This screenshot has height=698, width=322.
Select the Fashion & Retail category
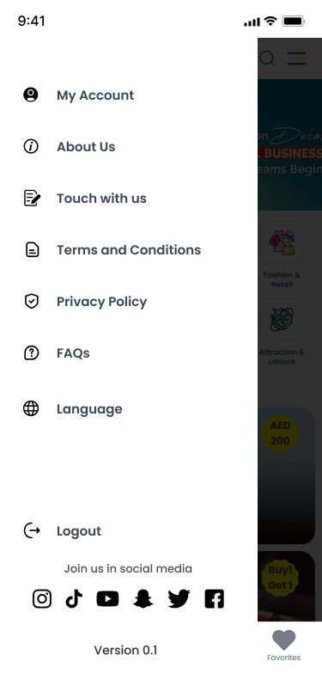(x=282, y=255)
